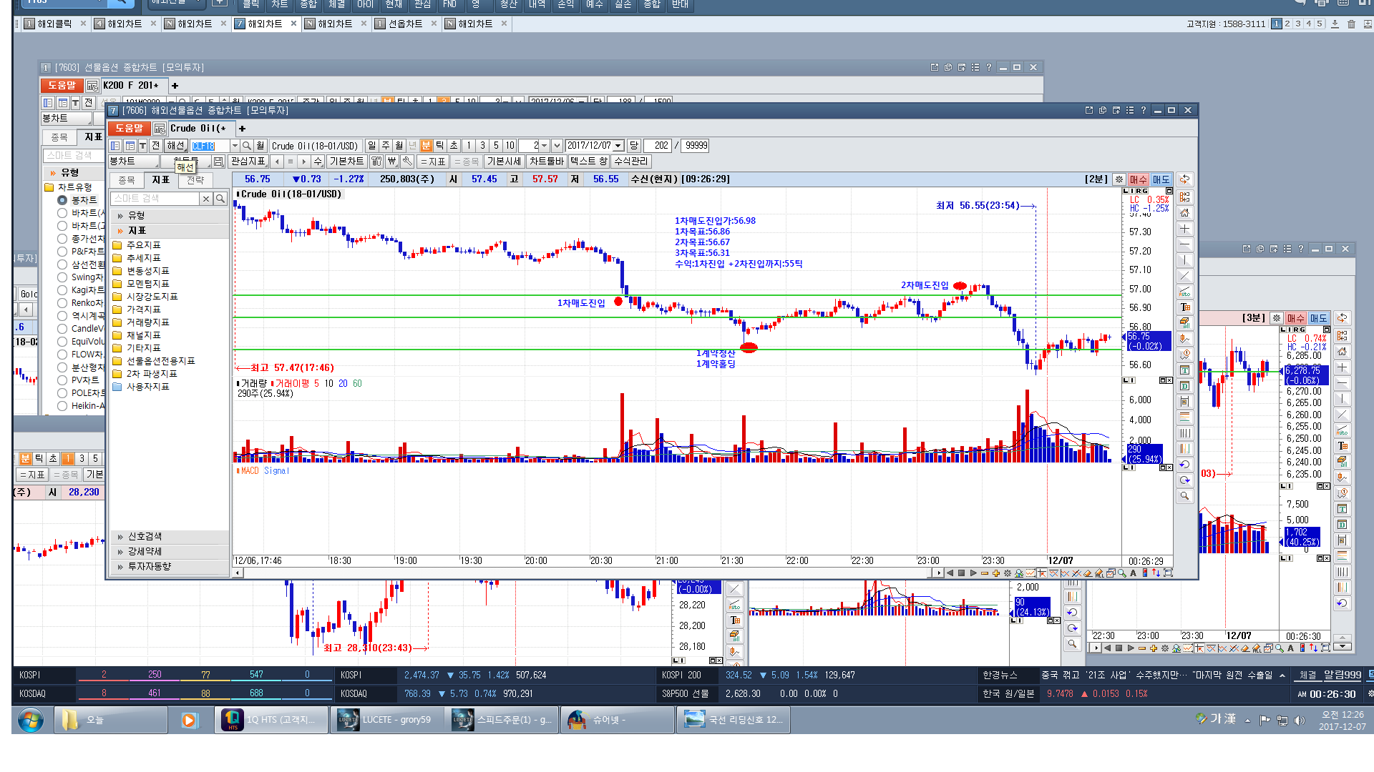Click the won currency icon in toolbar
The width and height of the screenshot is (1374, 772).
pyautogui.click(x=391, y=162)
